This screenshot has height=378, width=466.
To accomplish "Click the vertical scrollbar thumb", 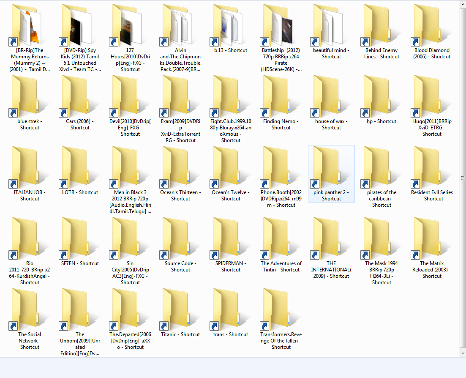I will [463, 178].
